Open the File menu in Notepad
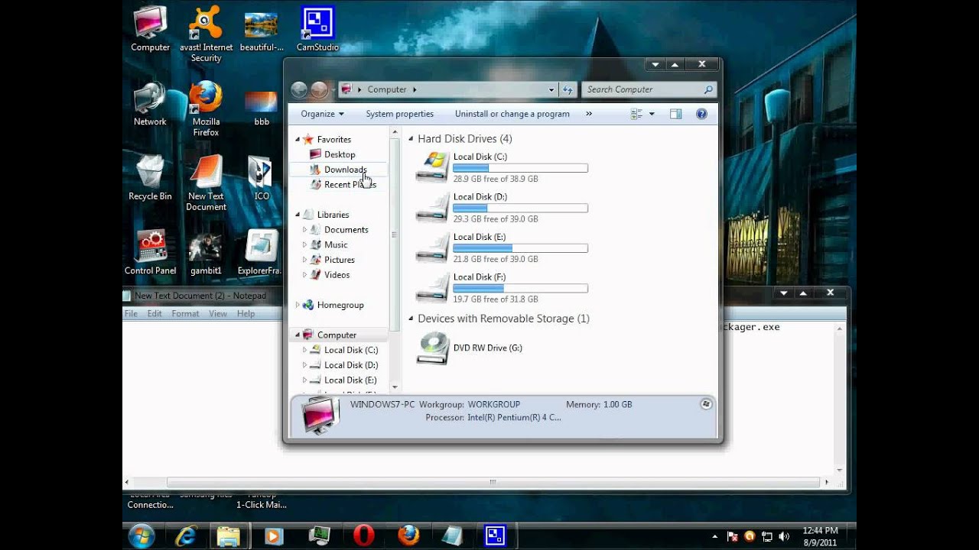Viewport: 979px width, 550px height. click(x=130, y=313)
